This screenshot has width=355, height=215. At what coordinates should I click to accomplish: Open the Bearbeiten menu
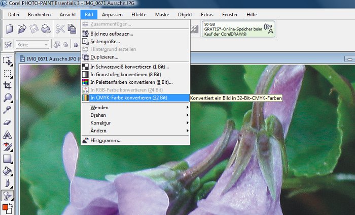click(x=39, y=15)
